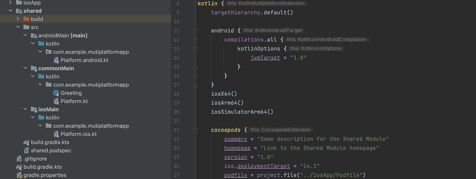Collapse the commonMain source set chevron
476x179 pixels.
tap(25, 68)
